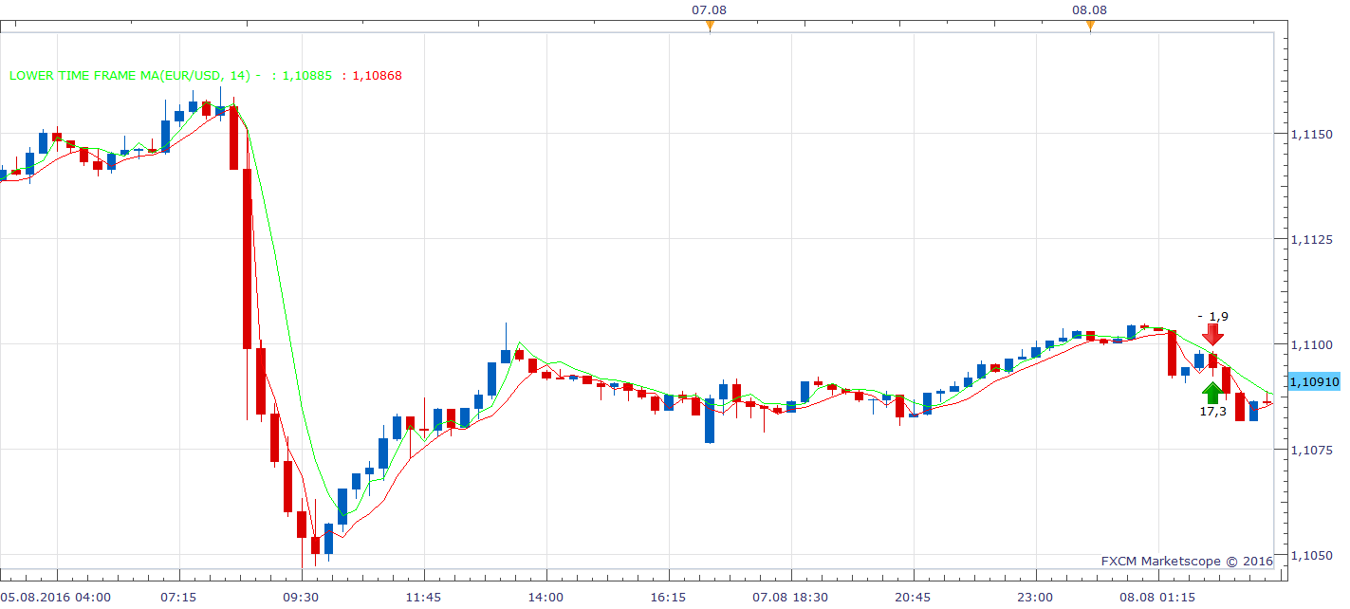Click the 14:00 time axis label
The height and width of the screenshot is (609, 1350).
click(x=546, y=598)
